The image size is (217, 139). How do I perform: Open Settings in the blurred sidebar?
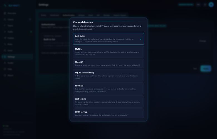pos(18,57)
